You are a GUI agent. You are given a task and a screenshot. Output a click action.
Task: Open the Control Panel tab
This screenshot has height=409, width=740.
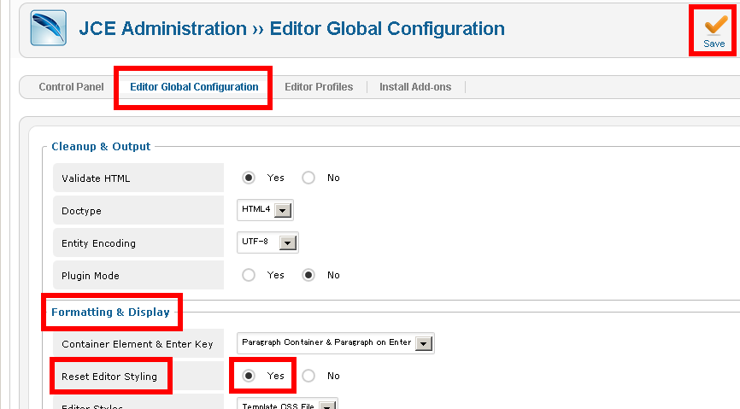point(71,87)
